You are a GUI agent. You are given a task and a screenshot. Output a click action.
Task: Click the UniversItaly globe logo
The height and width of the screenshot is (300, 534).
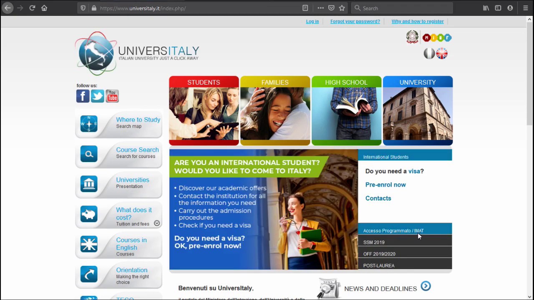(96, 53)
